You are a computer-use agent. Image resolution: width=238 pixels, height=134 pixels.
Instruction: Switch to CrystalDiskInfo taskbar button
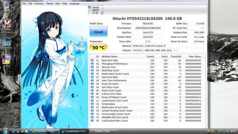(x=75, y=131)
